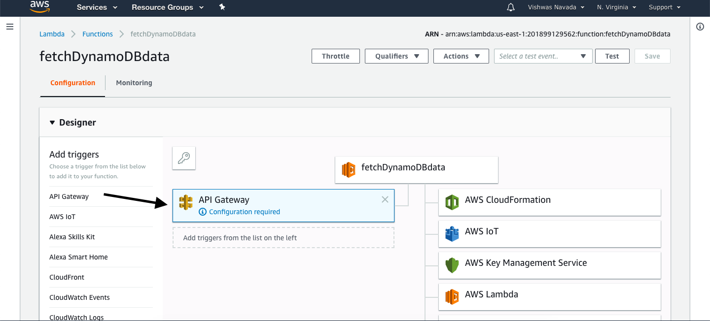Click the API Gateway trigger icon
Image resolution: width=710 pixels, height=321 pixels.
pos(186,202)
